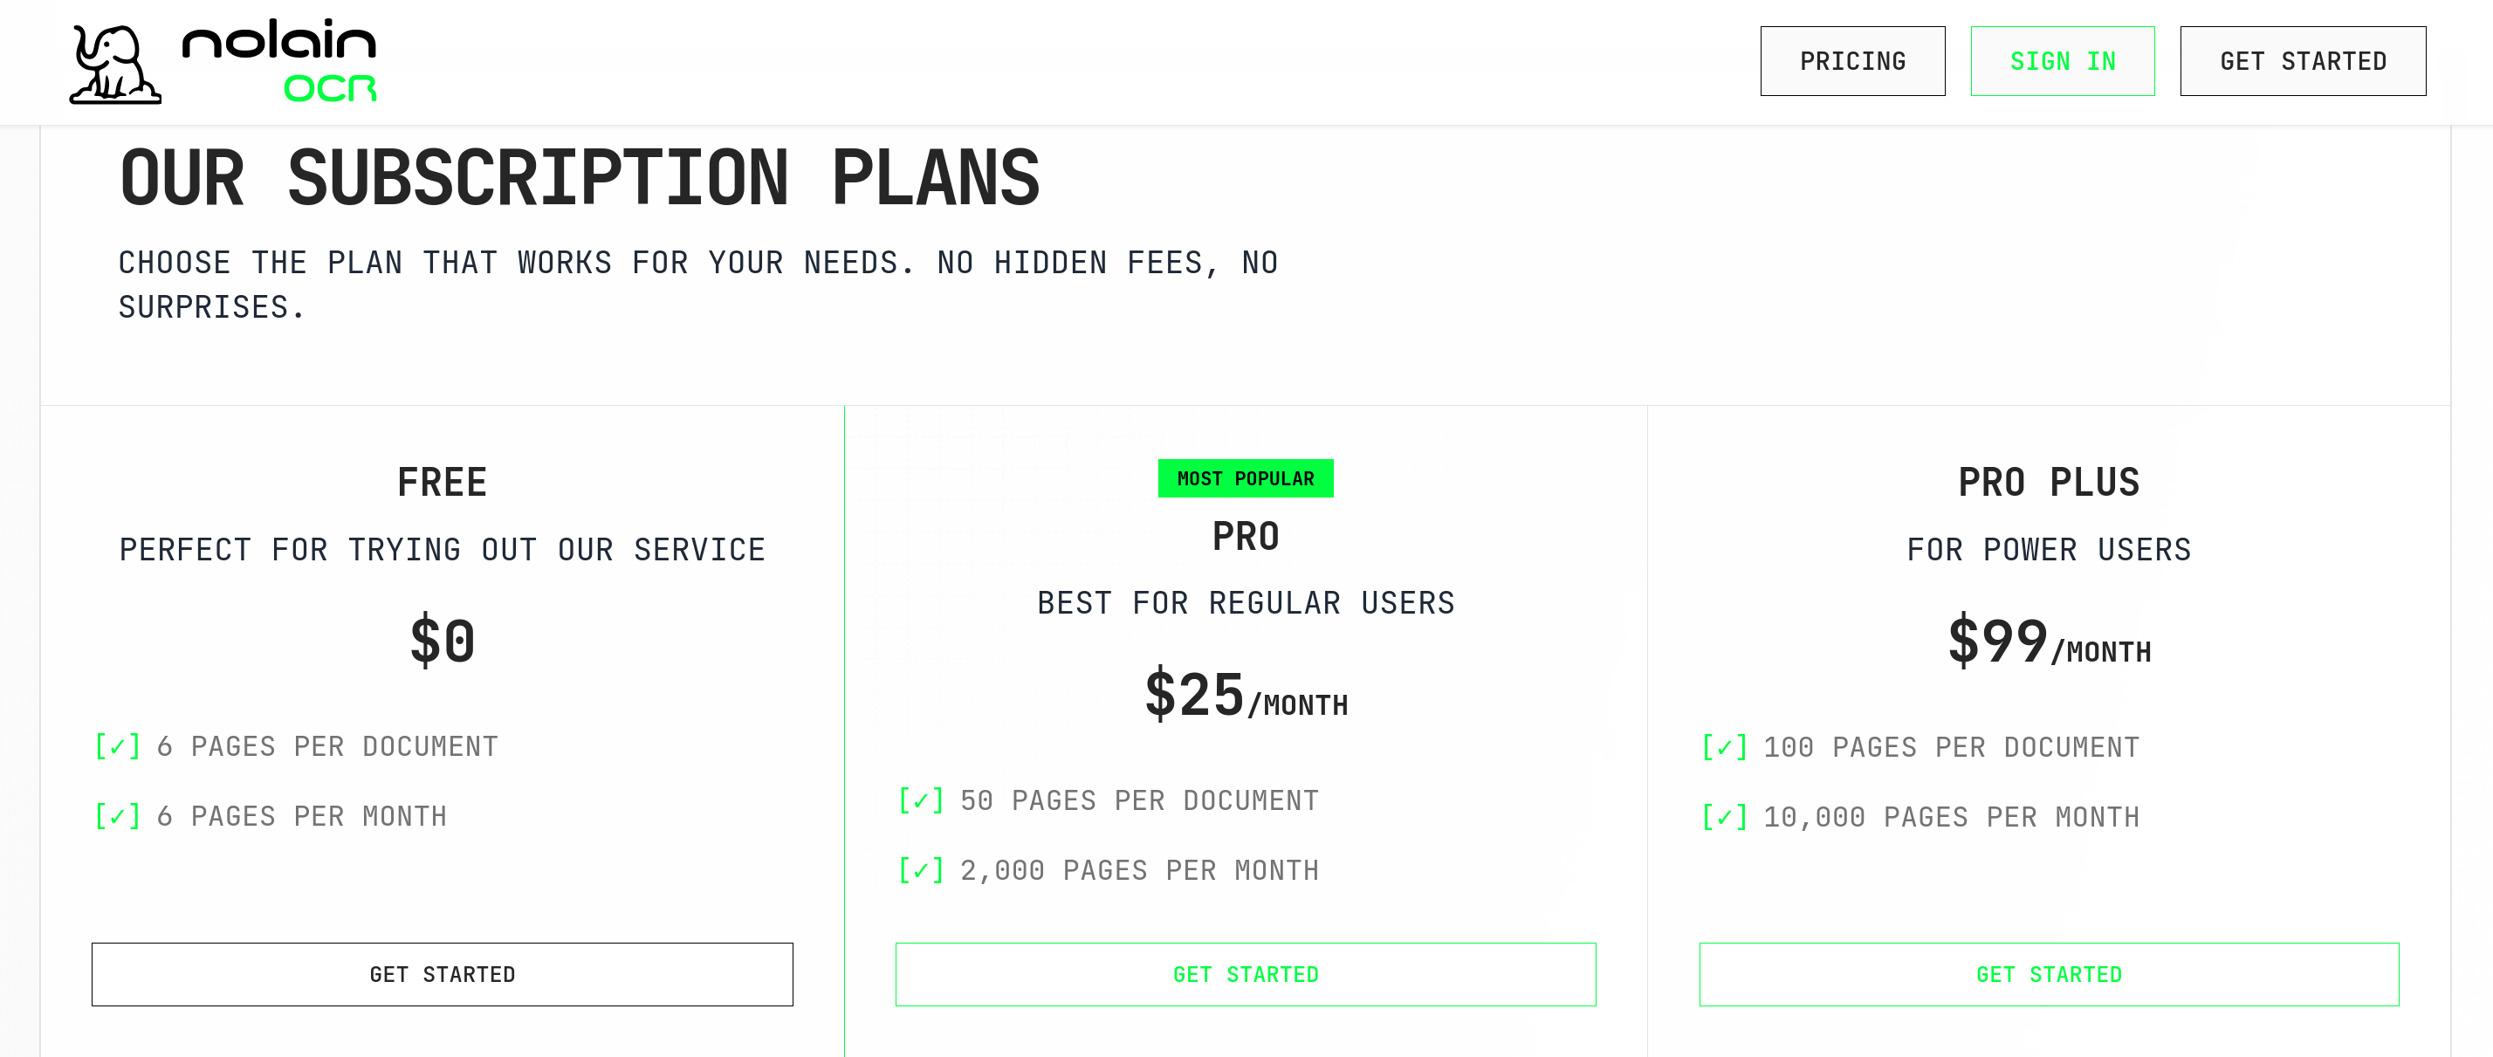Click GET STARTED under the PRO plan
Viewport: 2493px width, 1057px height.
tap(1246, 975)
